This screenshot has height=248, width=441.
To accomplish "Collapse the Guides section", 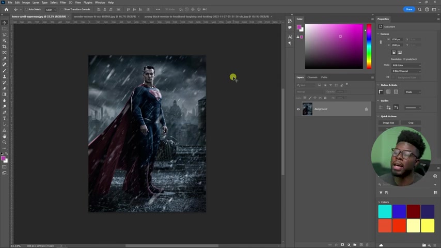I will [x=379, y=101].
